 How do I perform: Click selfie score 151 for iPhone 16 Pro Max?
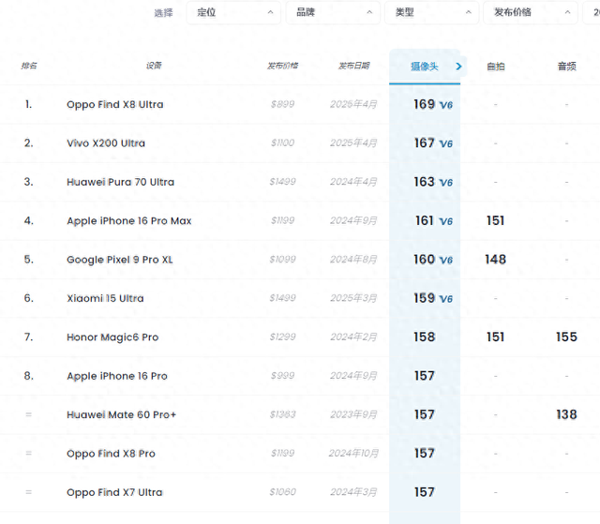496,220
